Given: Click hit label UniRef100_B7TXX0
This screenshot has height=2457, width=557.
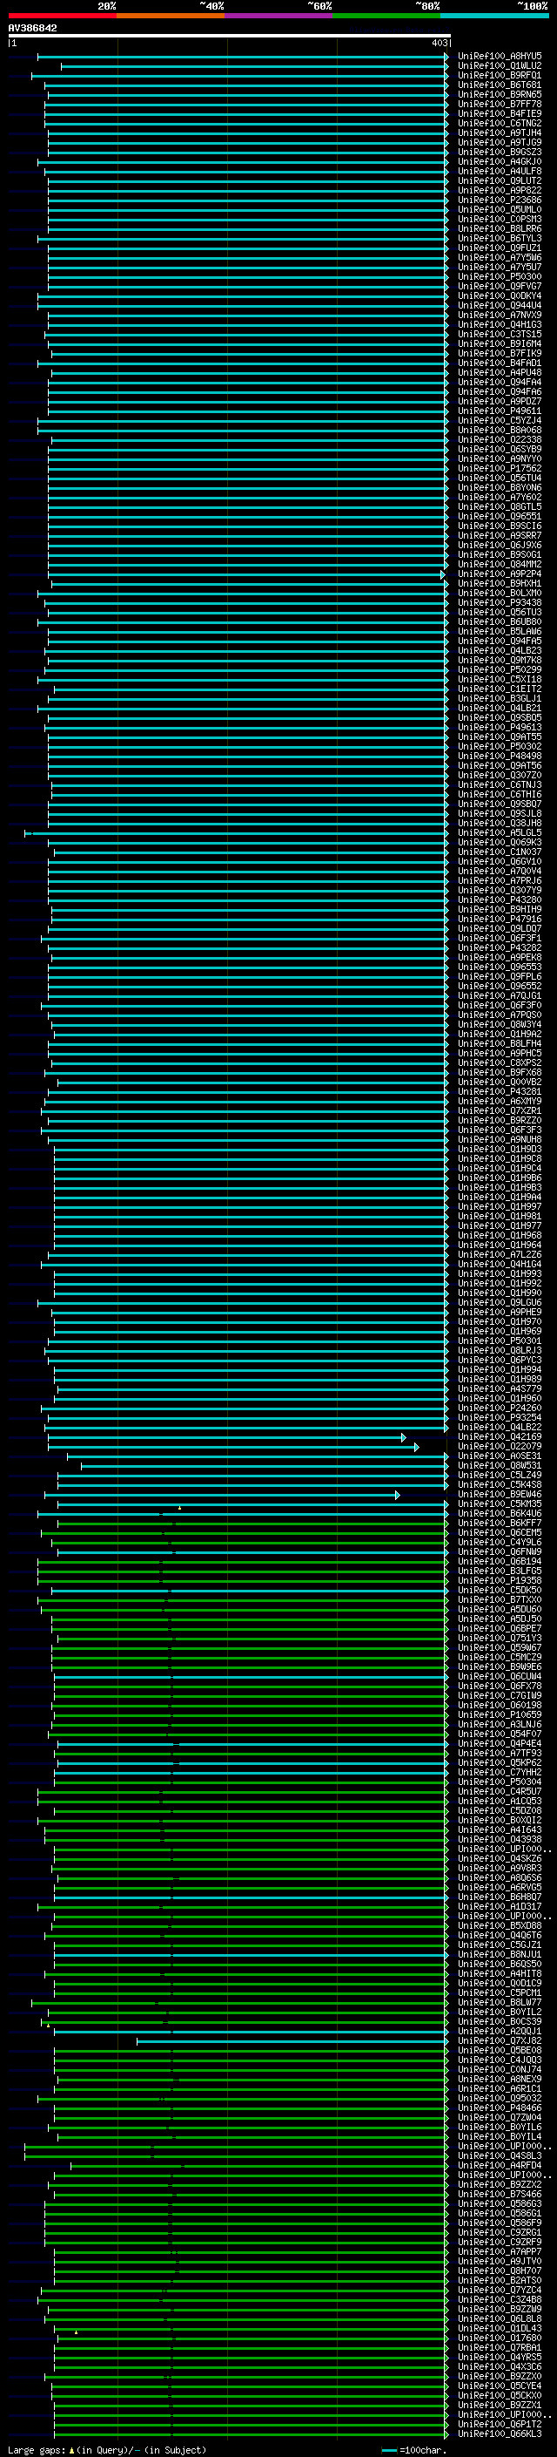Looking at the screenshot, I should tap(500, 1599).
